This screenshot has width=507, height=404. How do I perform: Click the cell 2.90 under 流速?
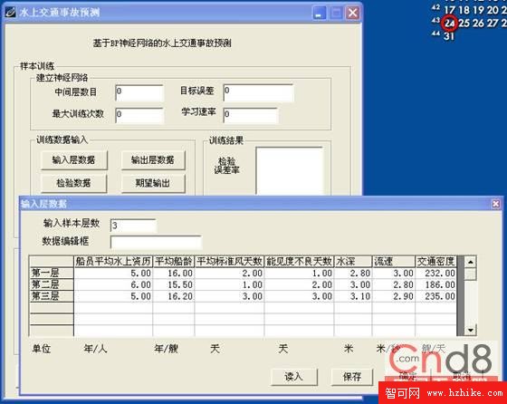(394, 296)
